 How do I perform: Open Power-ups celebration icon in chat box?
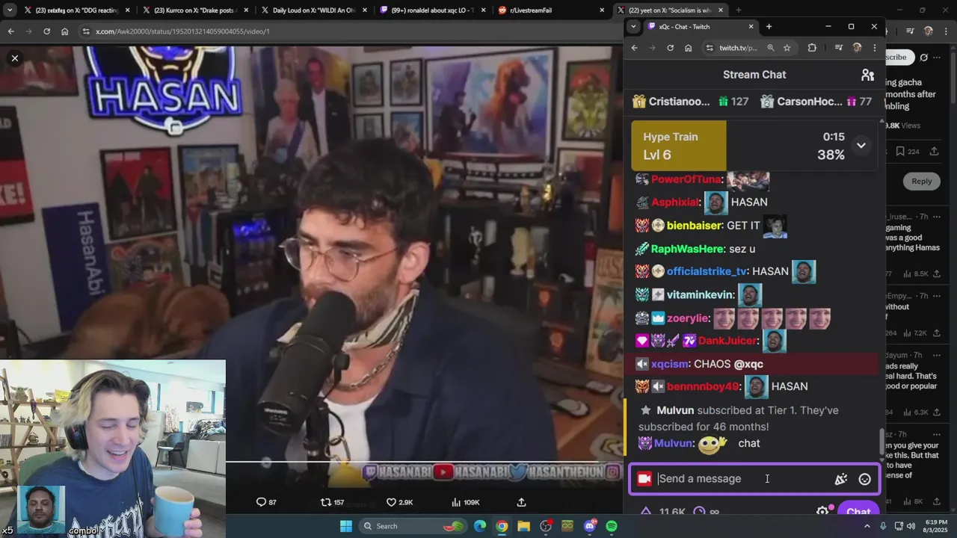click(x=840, y=479)
